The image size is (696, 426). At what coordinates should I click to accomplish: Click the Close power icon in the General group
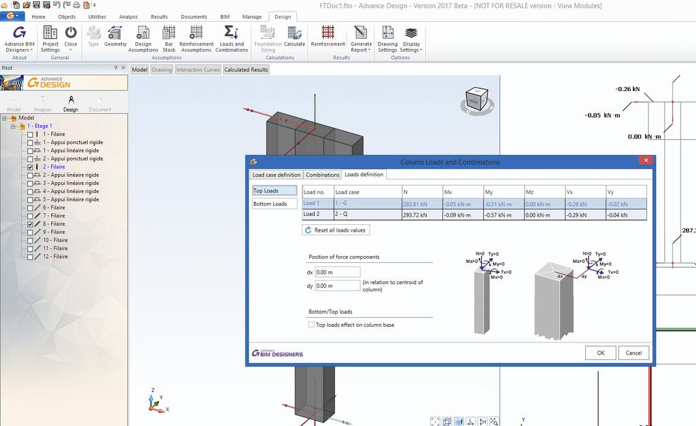71,33
